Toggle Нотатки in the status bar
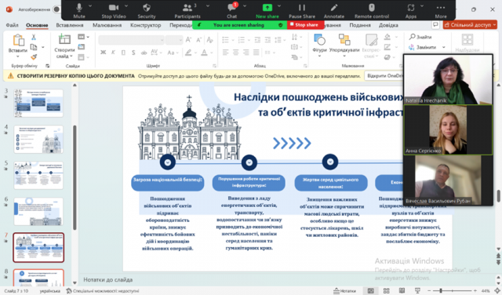The width and height of the screenshot is (502, 295). [x=344, y=290]
